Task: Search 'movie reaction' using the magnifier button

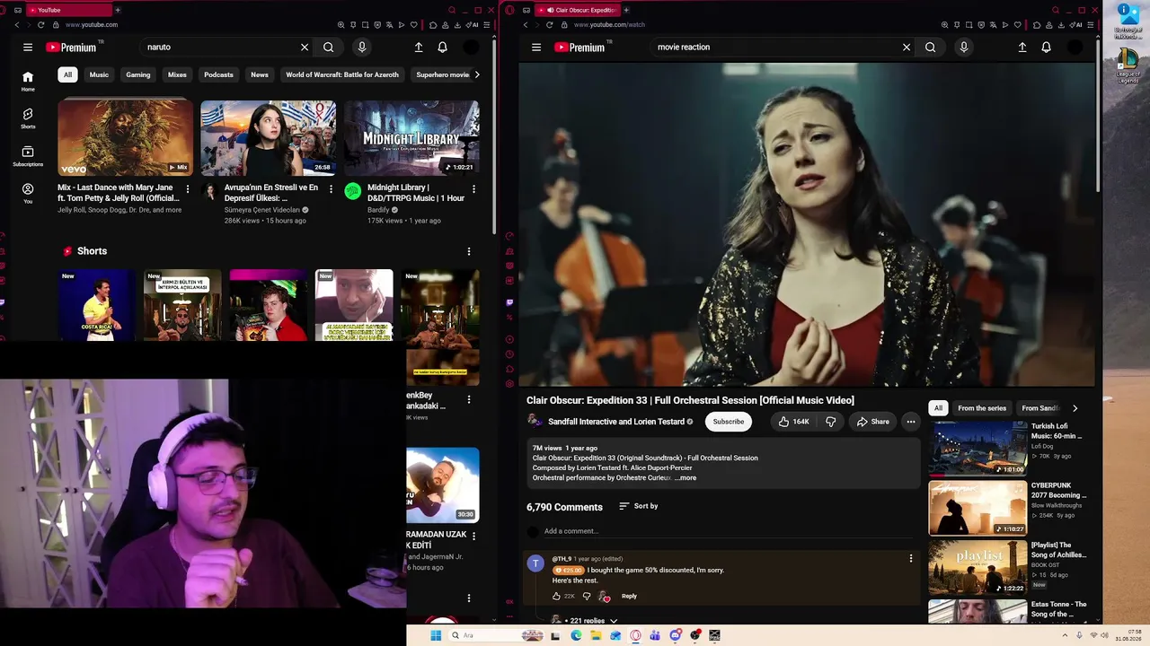Action: tap(931, 48)
